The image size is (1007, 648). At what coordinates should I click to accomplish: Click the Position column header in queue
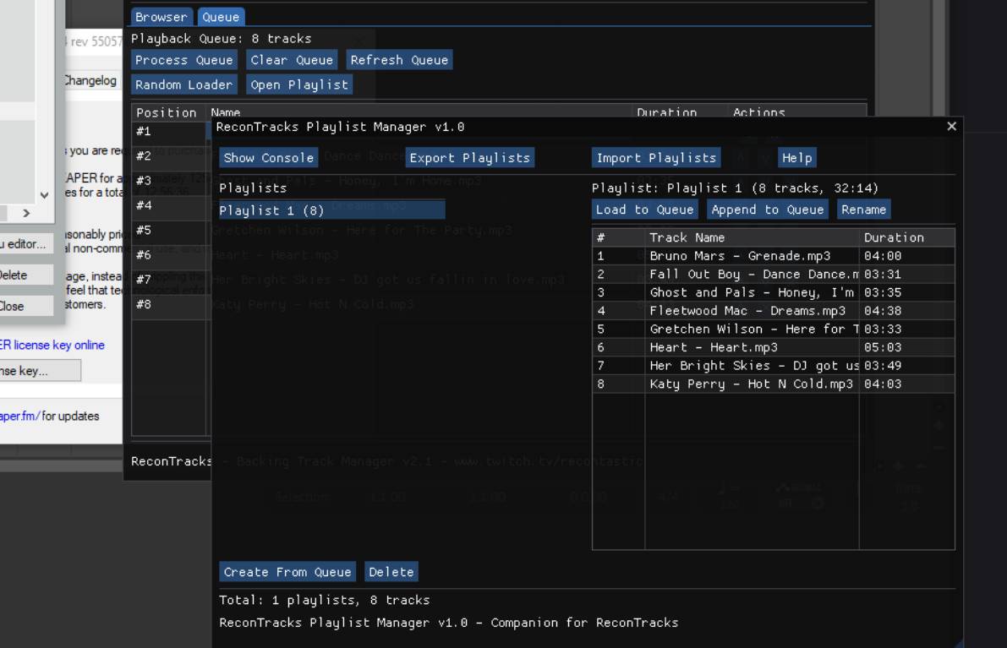168,112
